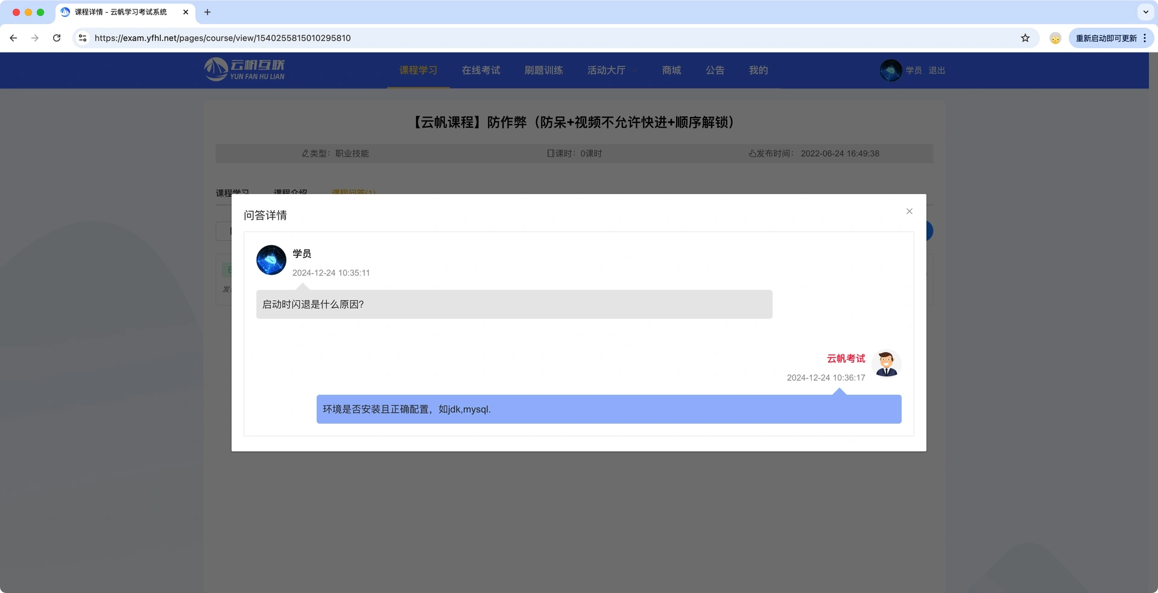Click the 学员 name in dialog
The width and height of the screenshot is (1158, 593).
pyautogui.click(x=302, y=254)
